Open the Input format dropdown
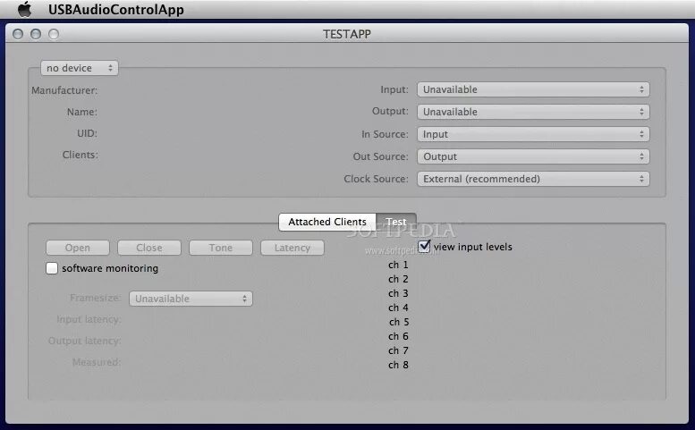Image resolution: width=695 pixels, height=430 pixels. (533, 89)
